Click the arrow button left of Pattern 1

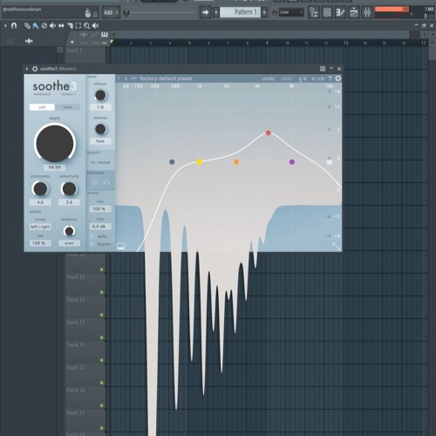205,12
